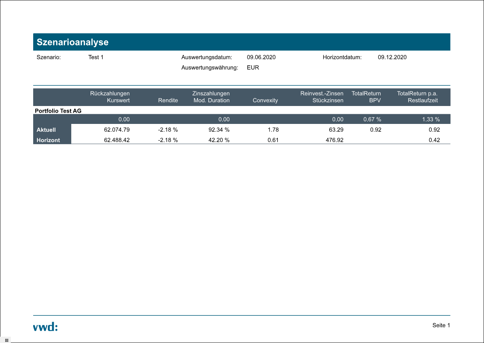
Task: Click the TotalReturn value 0.67 %
Action: coord(372,119)
